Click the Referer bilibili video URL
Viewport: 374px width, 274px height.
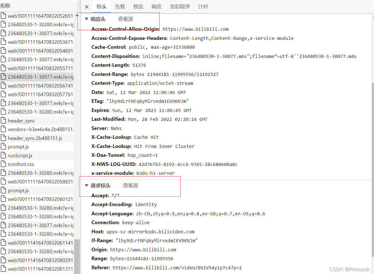click(x=177, y=268)
